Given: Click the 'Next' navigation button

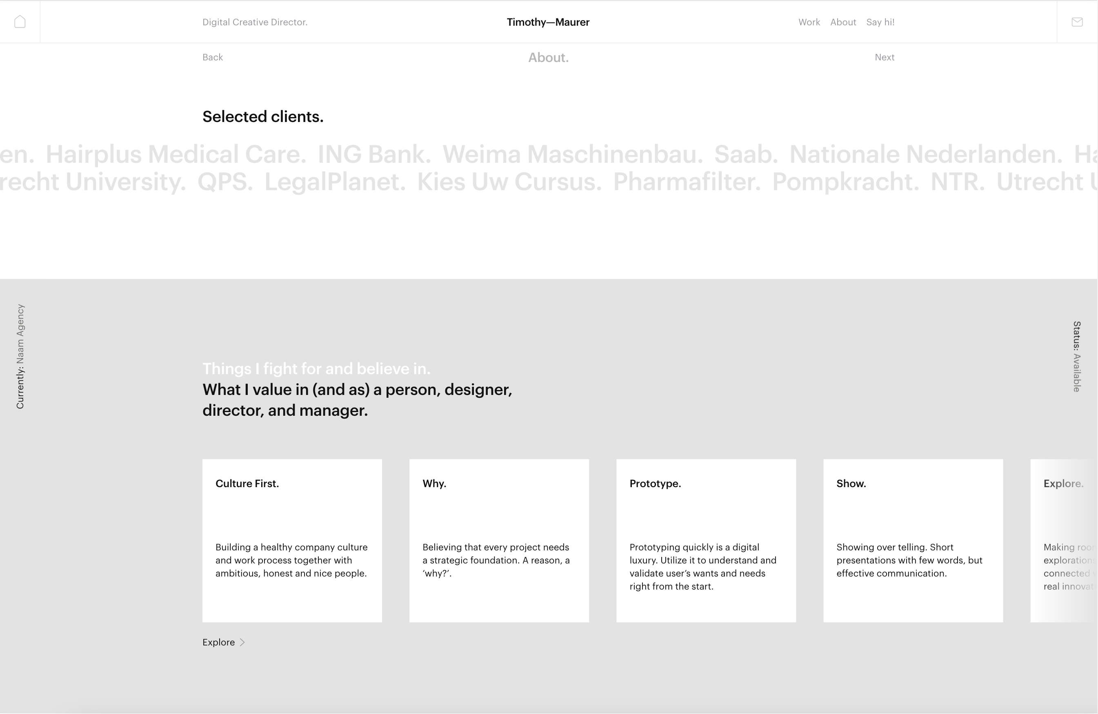Looking at the screenshot, I should click(885, 58).
